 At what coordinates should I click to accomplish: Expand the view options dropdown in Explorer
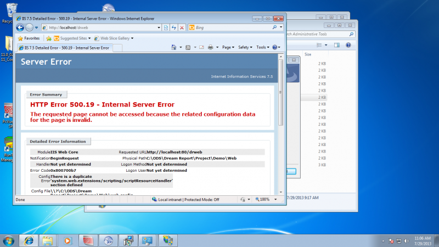click(326, 45)
